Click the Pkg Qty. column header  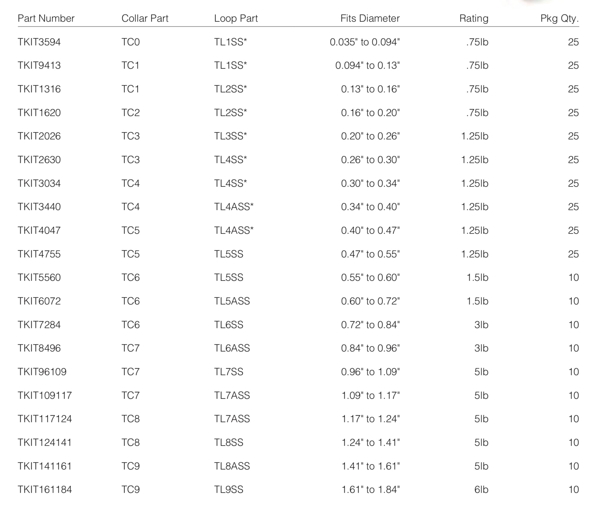559,18
